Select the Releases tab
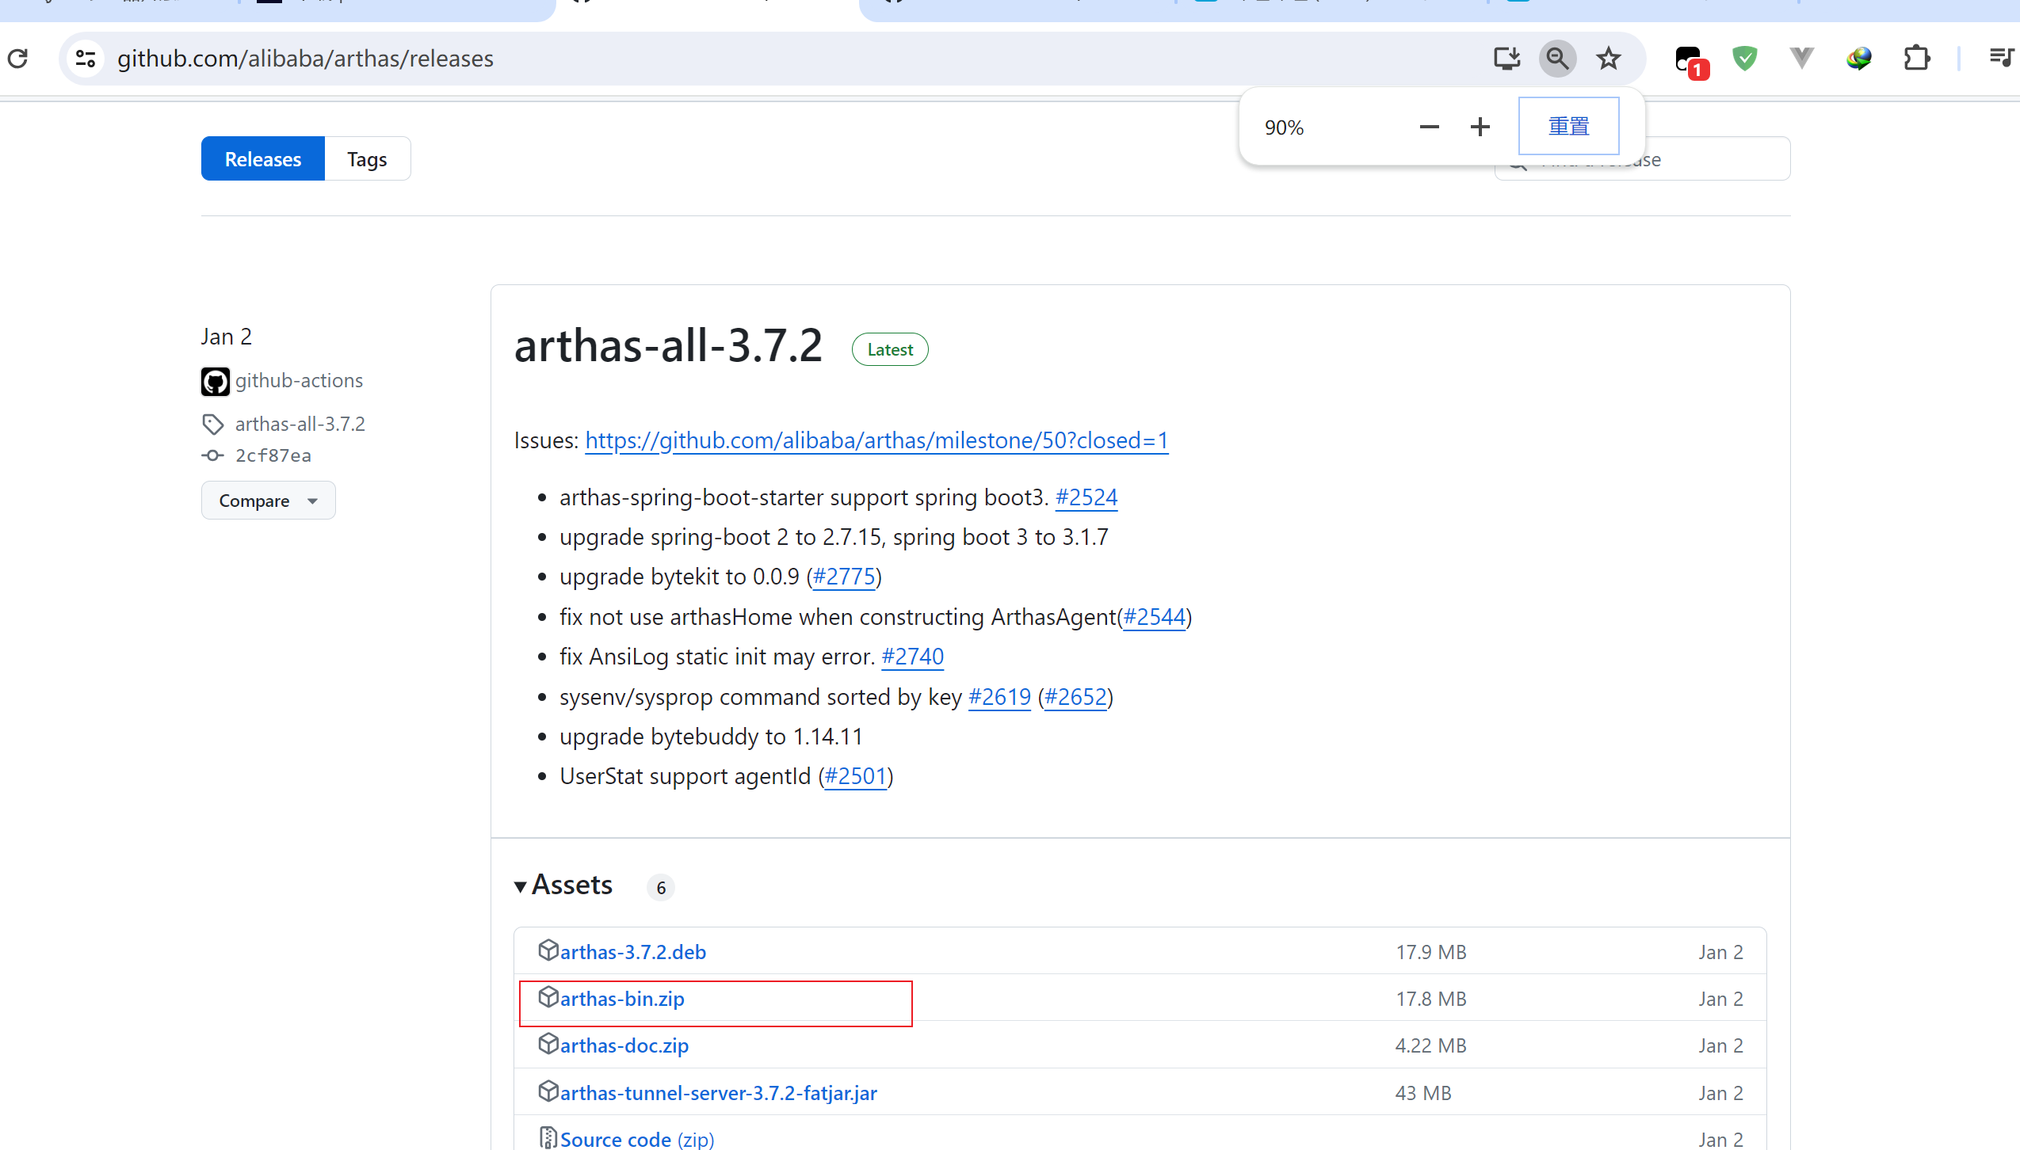 (x=262, y=159)
